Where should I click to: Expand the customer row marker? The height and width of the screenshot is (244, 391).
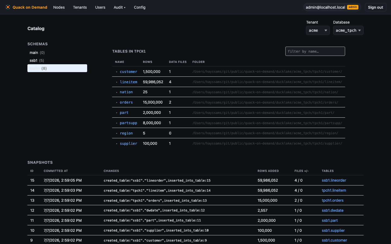coord(117,72)
